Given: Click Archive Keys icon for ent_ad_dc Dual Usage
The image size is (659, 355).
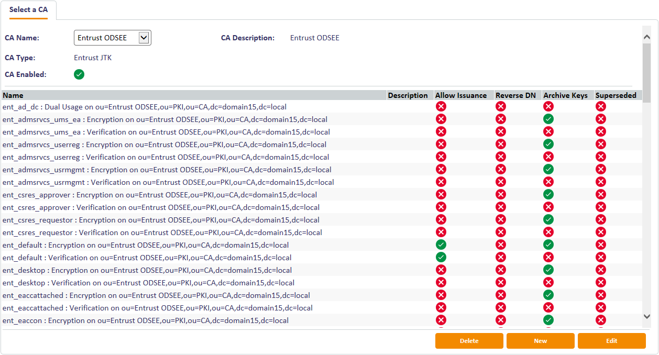Looking at the screenshot, I should (x=548, y=106).
